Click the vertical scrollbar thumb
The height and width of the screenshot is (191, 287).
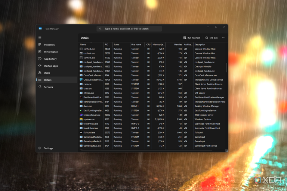coord(227,68)
